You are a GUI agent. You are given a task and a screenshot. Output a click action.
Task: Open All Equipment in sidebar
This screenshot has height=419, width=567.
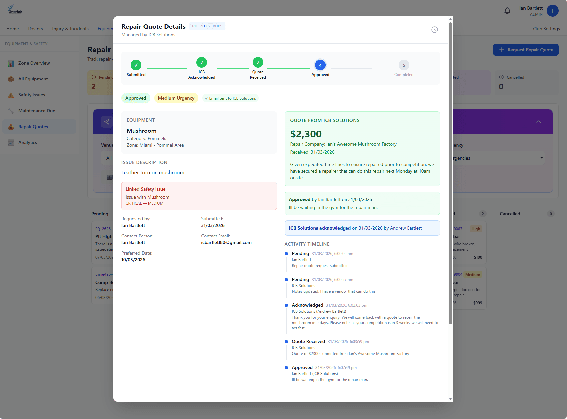(x=39, y=79)
